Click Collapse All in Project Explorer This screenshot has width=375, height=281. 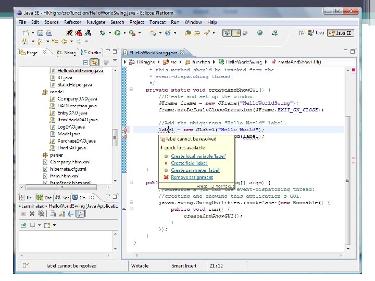tap(84, 62)
